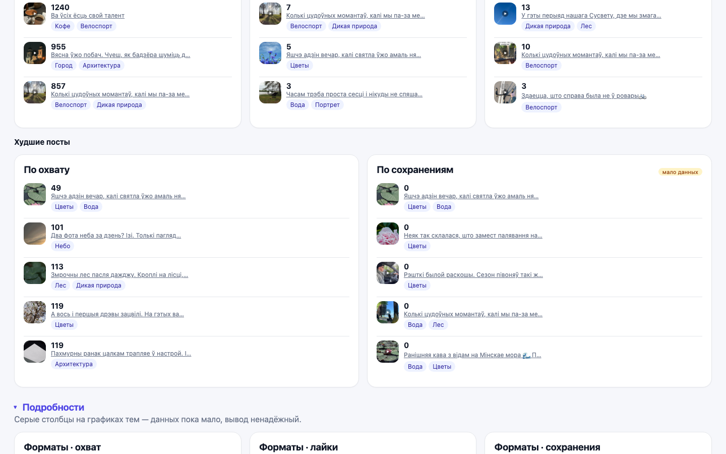
Task: Select the Портрет tag on post 3
Action: [327, 105]
